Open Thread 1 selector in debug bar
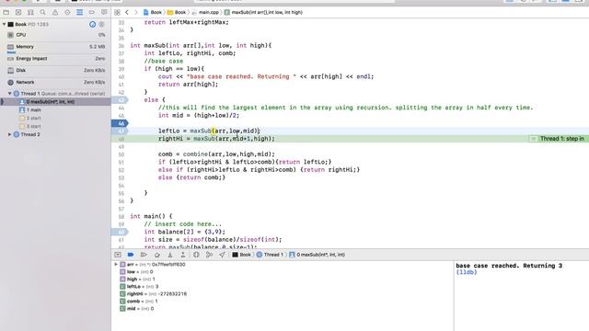The image size is (589, 331). pos(270,255)
